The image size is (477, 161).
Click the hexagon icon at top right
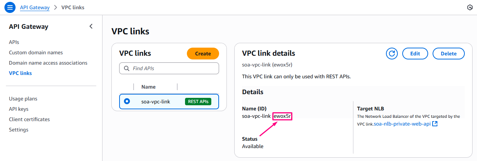point(470,7)
